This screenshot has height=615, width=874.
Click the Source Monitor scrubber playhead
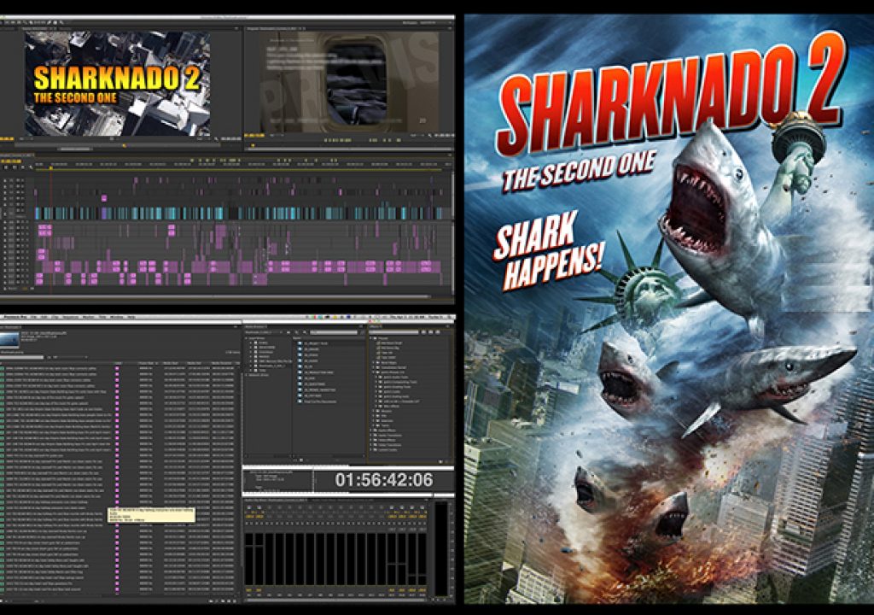(125, 146)
